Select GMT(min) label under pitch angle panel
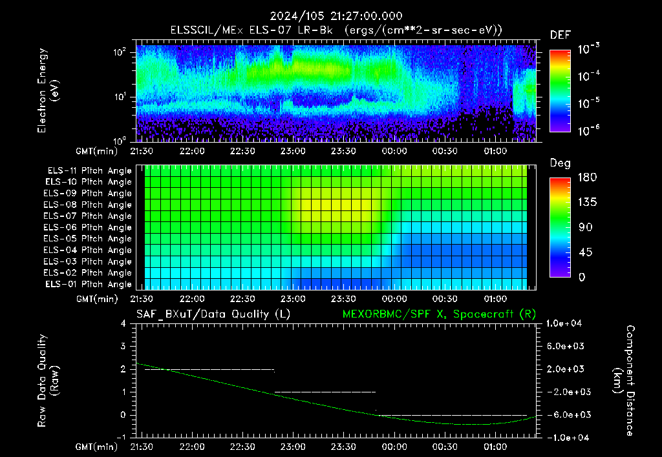Screen dimensions: 662x457 click(97, 299)
